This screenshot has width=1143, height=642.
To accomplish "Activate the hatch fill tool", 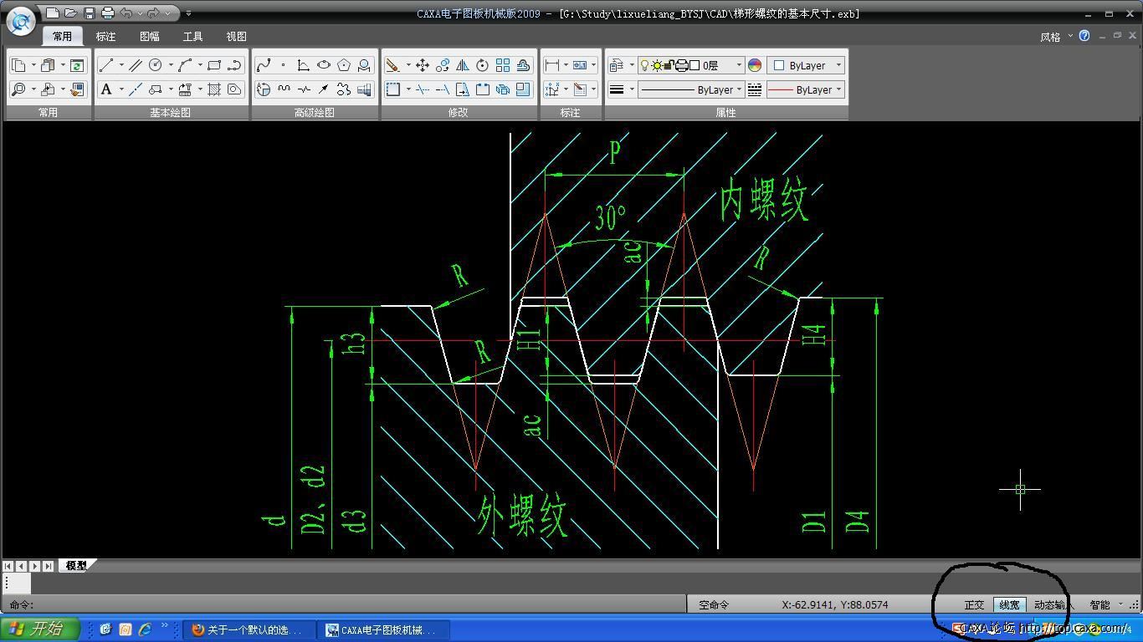I will click(x=214, y=89).
